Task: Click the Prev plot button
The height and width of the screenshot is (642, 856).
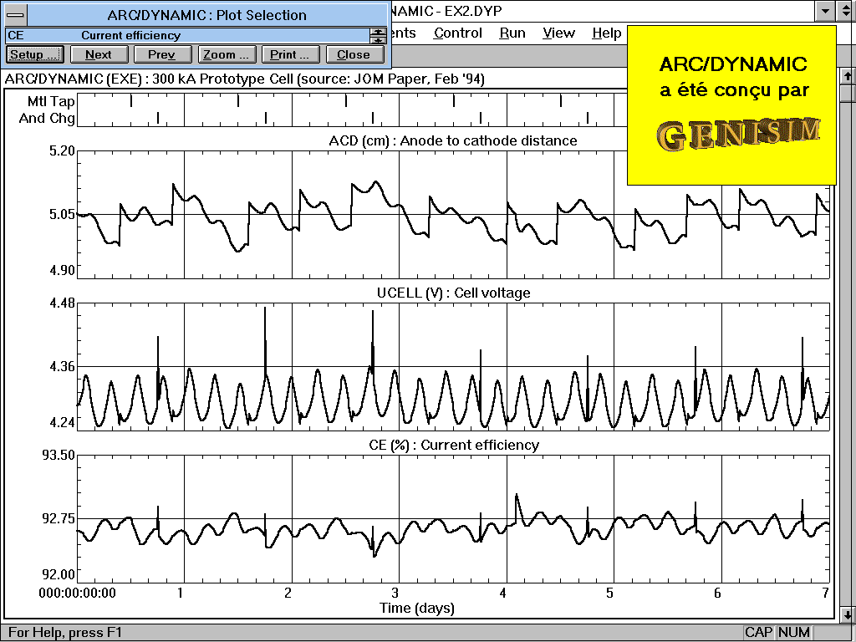Action: coord(161,54)
